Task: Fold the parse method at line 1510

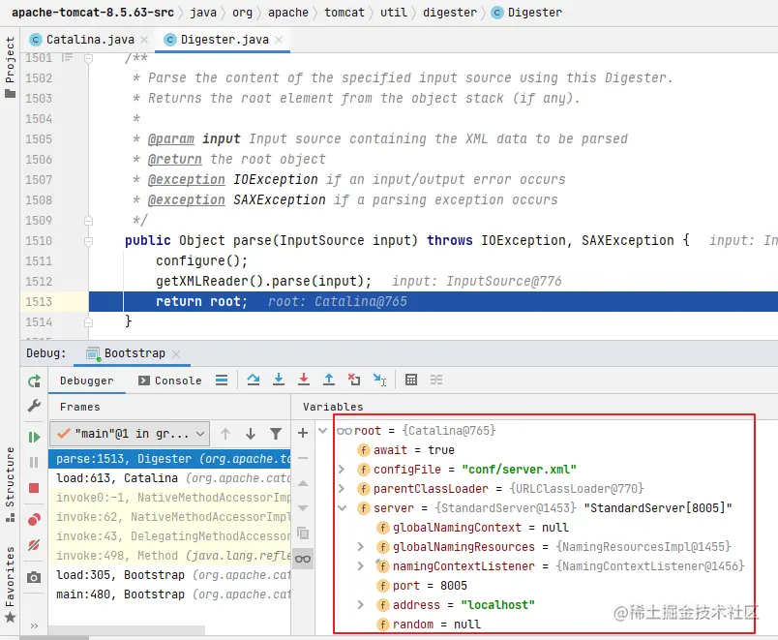Action: [x=88, y=241]
